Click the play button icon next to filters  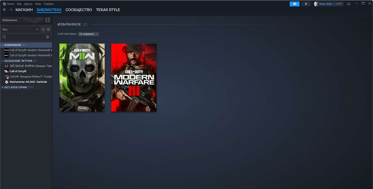(x=48, y=29)
